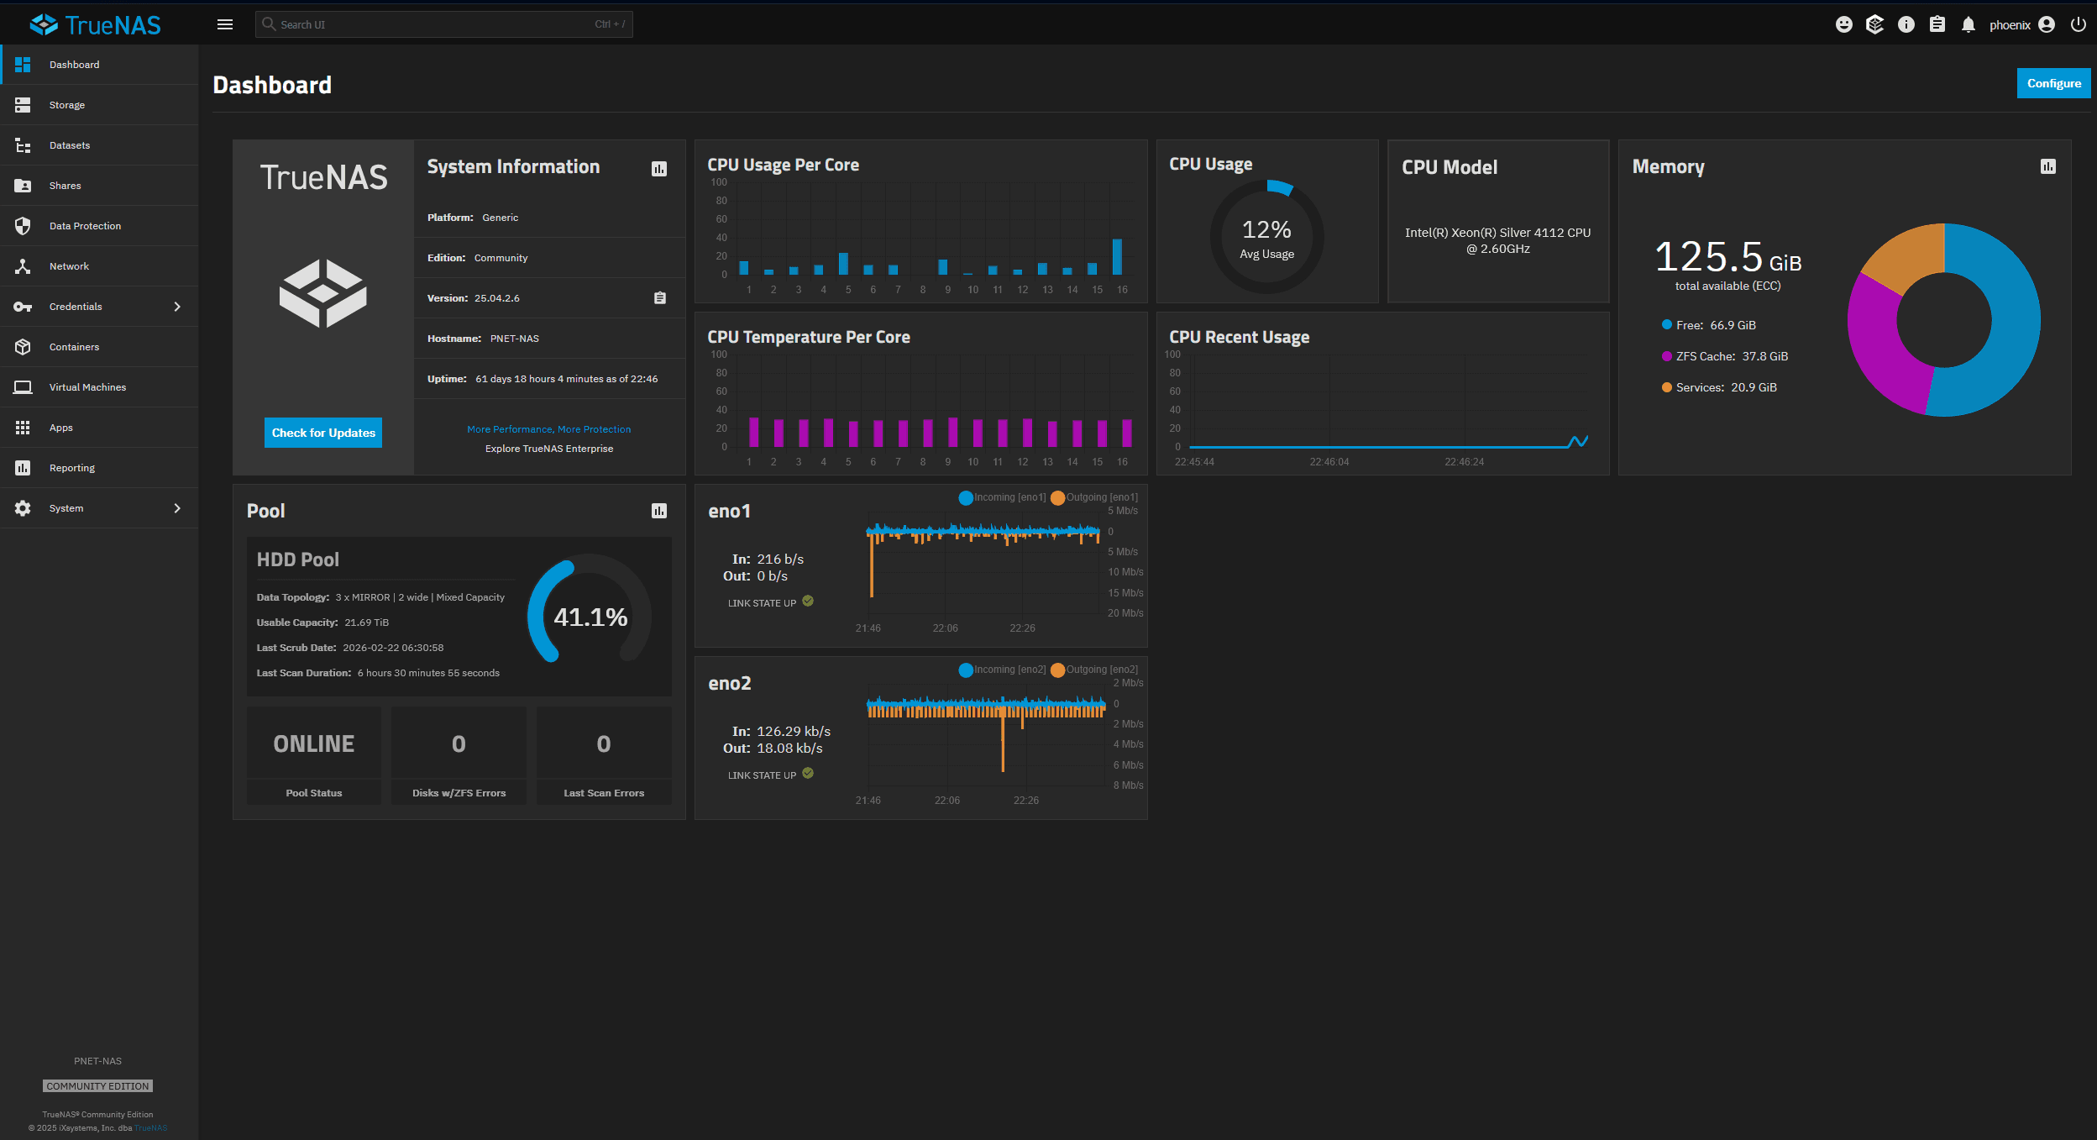
Task: Open Memory reports via the chart icon
Action: (x=2047, y=166)
